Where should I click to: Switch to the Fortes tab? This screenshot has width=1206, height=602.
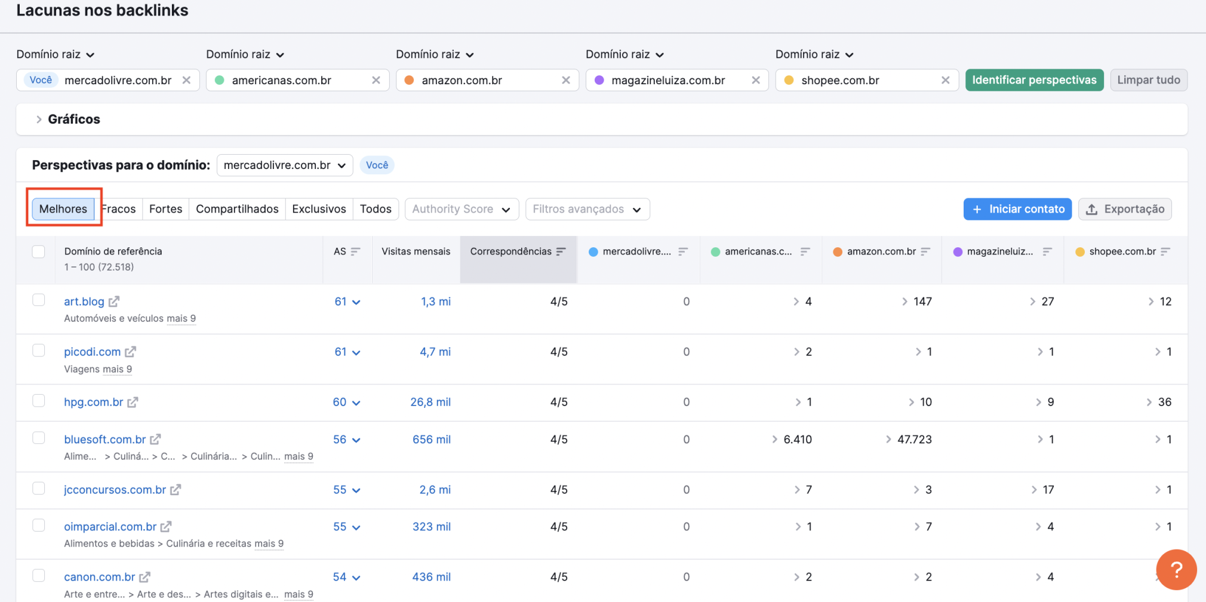[166, 209]
